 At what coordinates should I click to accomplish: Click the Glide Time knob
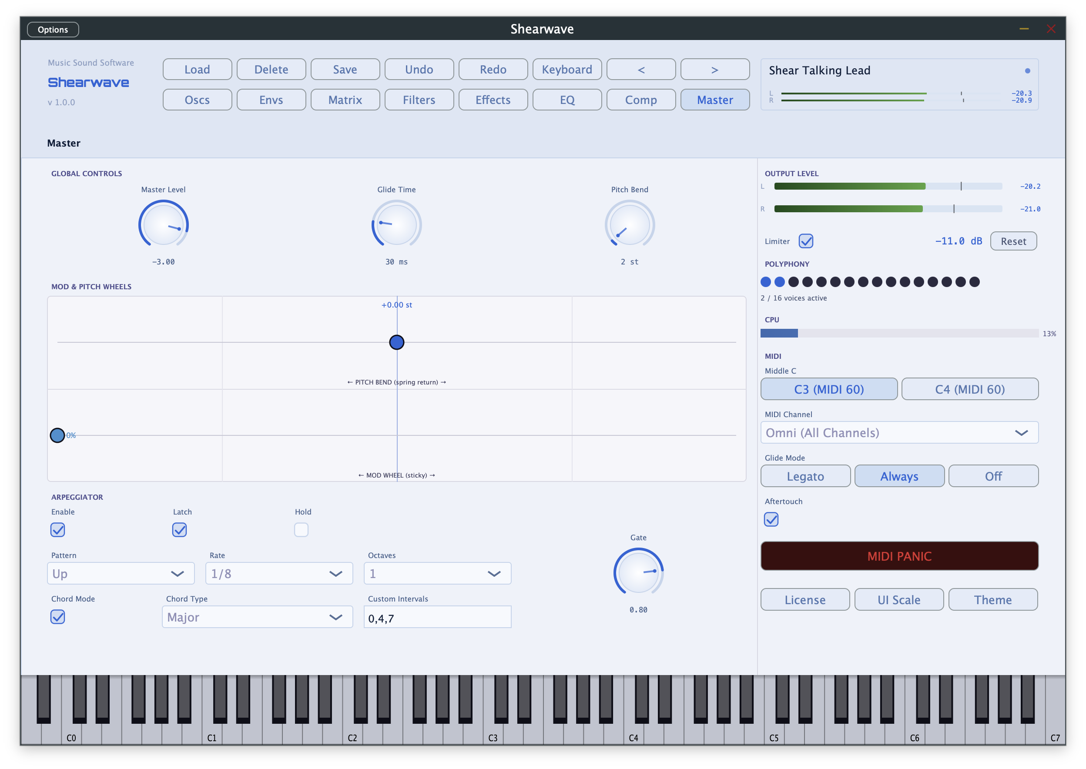[x=396, y=224]
